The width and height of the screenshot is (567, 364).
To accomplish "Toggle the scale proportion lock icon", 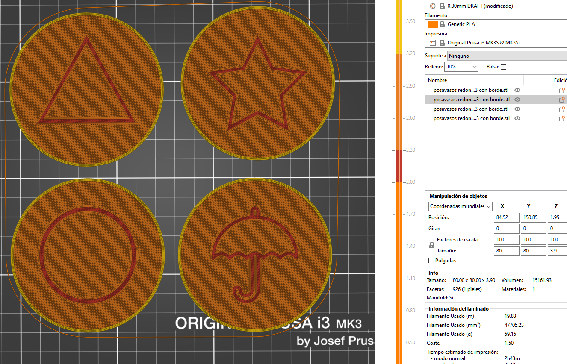I will click(432, 246).
